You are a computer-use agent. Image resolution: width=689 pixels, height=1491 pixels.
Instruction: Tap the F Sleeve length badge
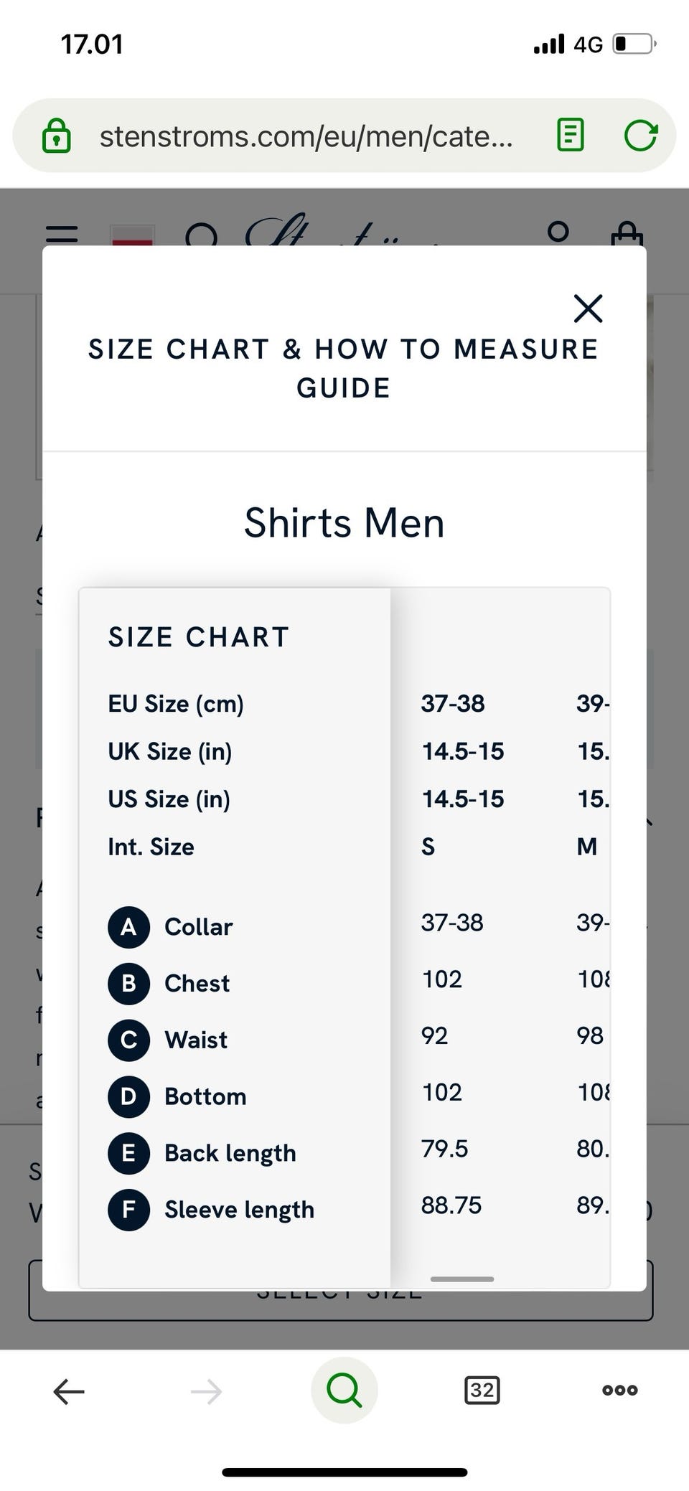point(129,1210)
